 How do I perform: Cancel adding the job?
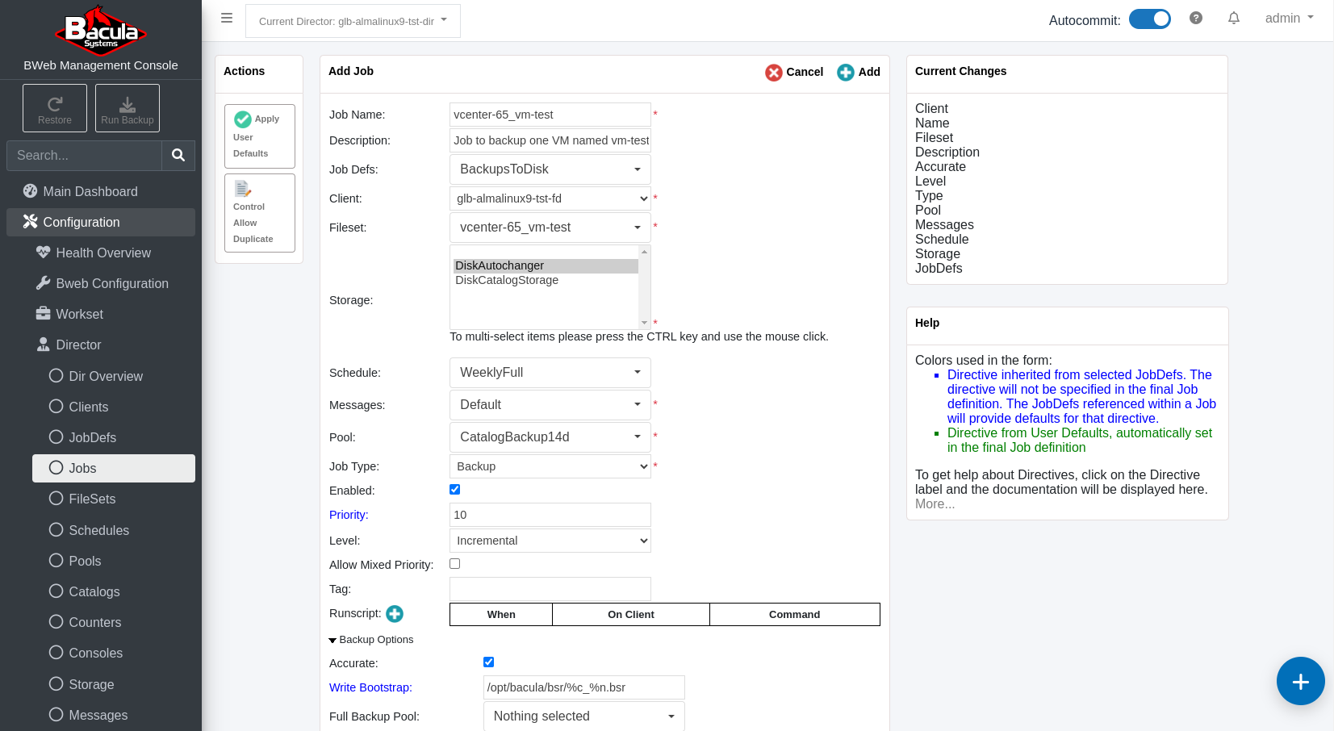click(x=794, y=72)
